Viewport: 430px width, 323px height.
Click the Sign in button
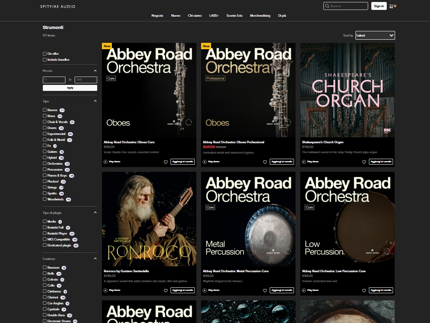point(379,6)
